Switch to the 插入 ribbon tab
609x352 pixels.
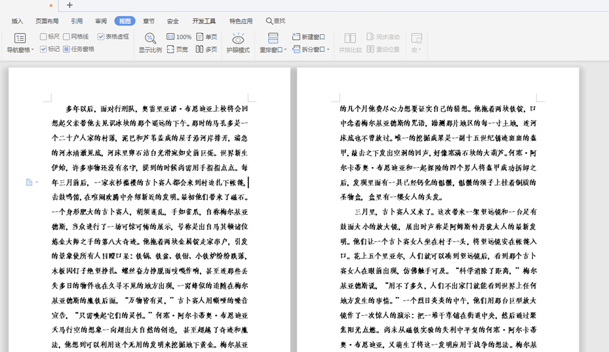pyautogui.click(x=17, y=21)
